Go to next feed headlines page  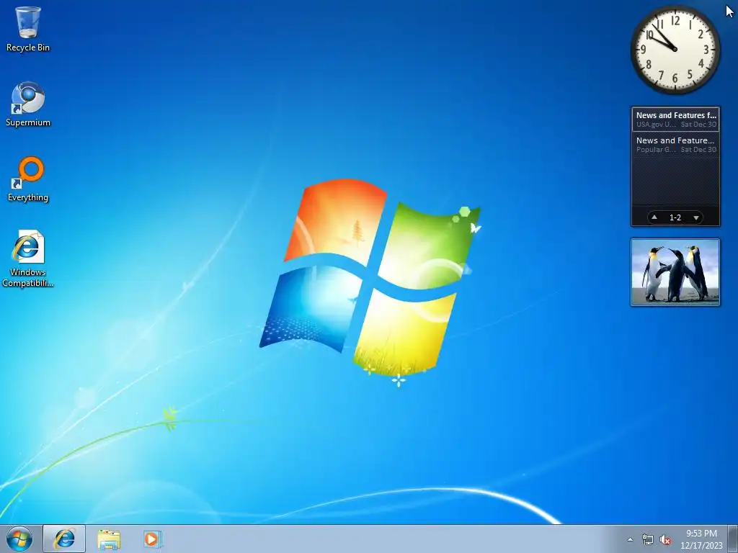pos(695,217)
